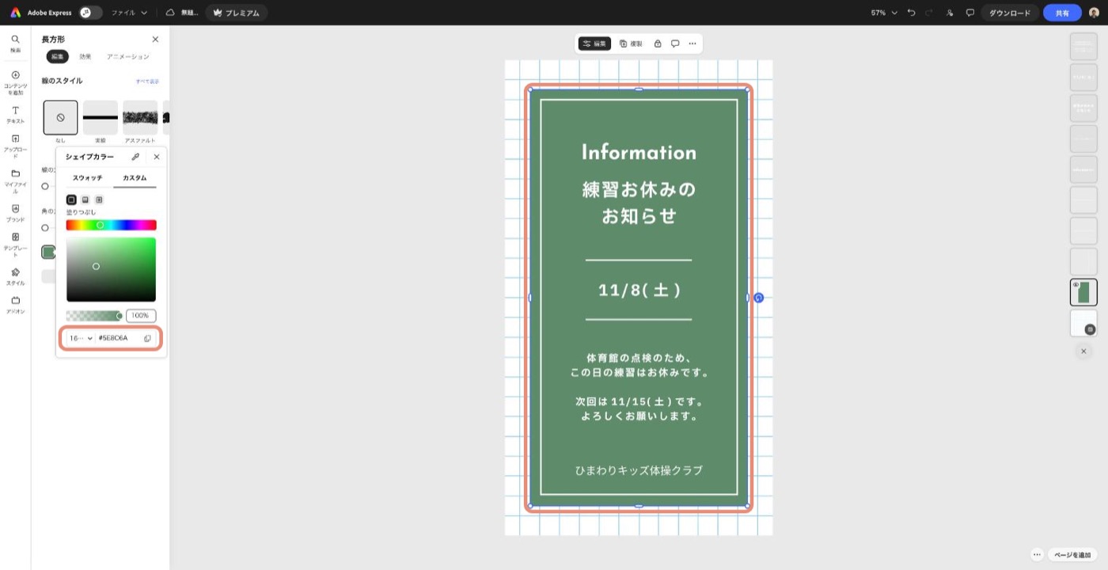Open the Brand (ブランド) panel
Image resolution: width=1108 pixels, height=570 pixels.
coord(15,212)
